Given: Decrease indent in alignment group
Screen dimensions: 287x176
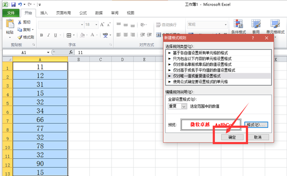Looking at the screenshot, I should (x=143, y=35).
